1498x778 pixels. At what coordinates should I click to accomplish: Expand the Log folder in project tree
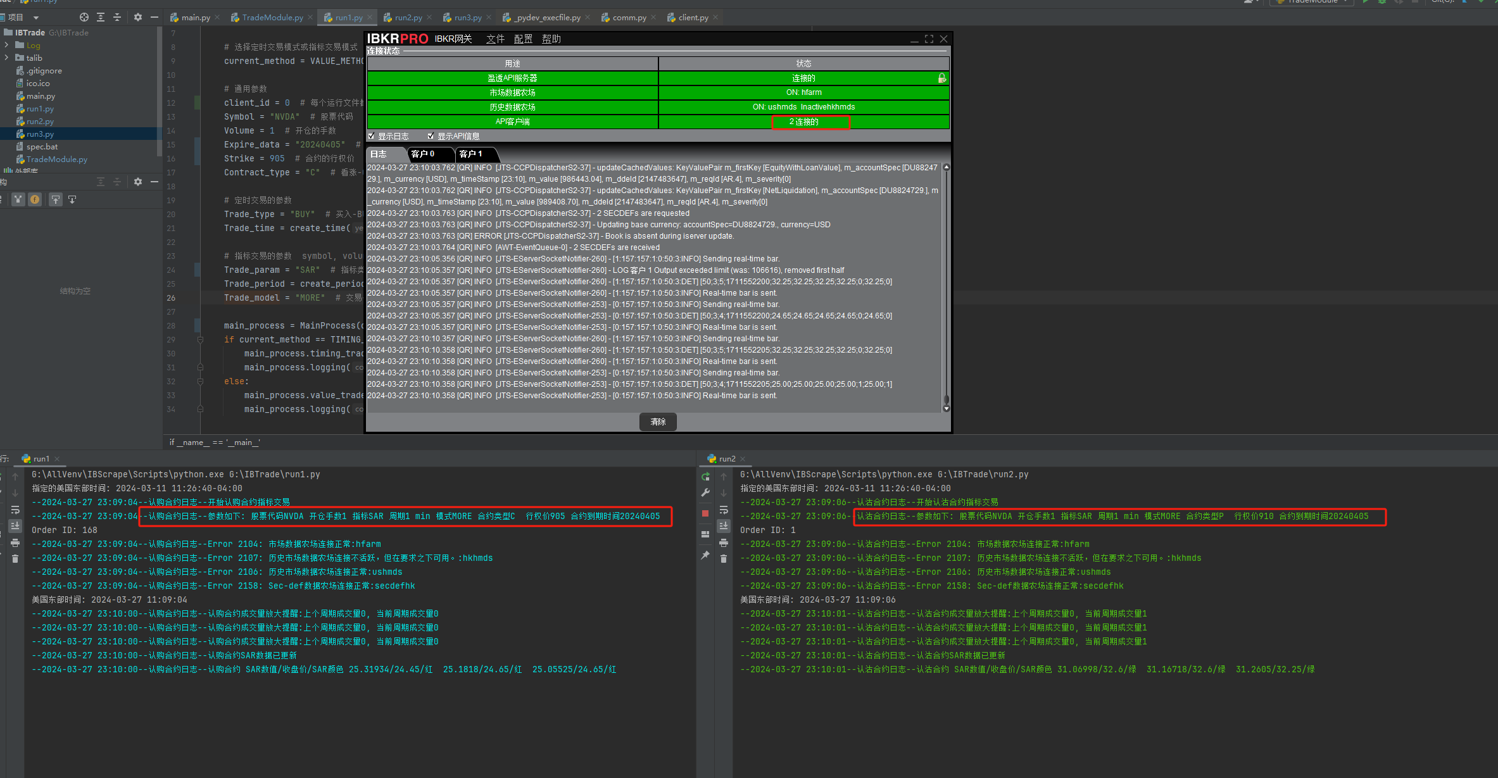pos(6,45)
